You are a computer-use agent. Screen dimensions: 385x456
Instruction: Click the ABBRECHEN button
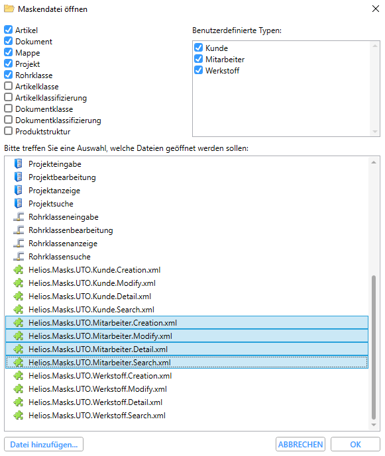300,444
